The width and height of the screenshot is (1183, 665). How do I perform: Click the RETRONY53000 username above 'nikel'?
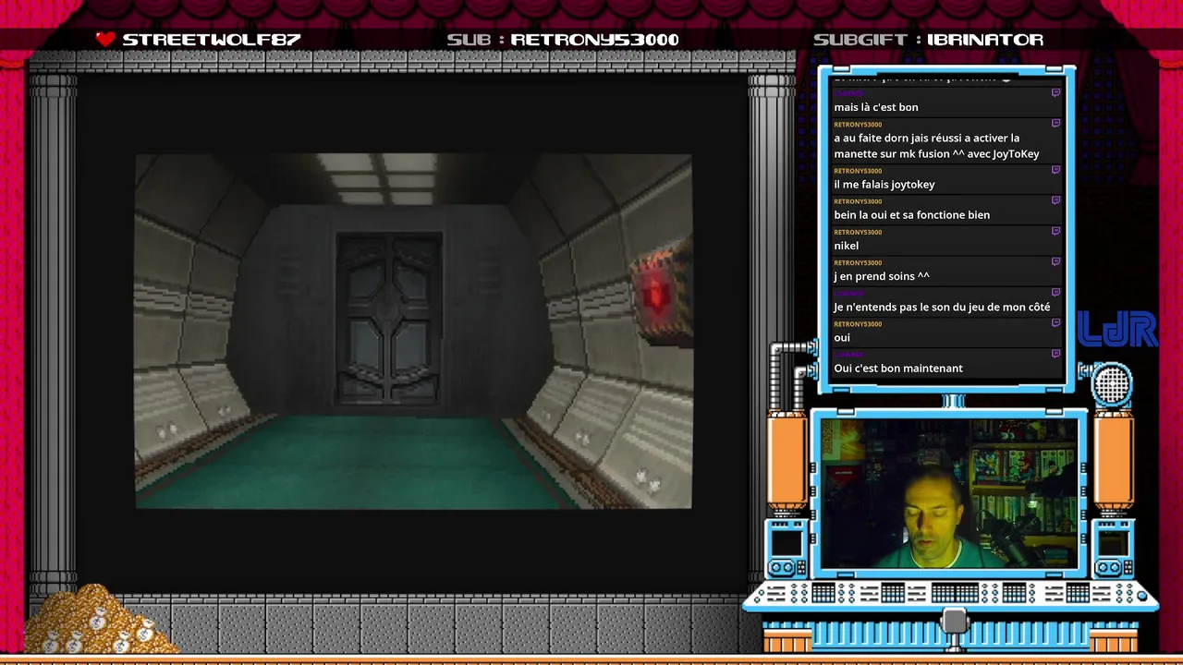pyautogui.click(x=858, y=232)
